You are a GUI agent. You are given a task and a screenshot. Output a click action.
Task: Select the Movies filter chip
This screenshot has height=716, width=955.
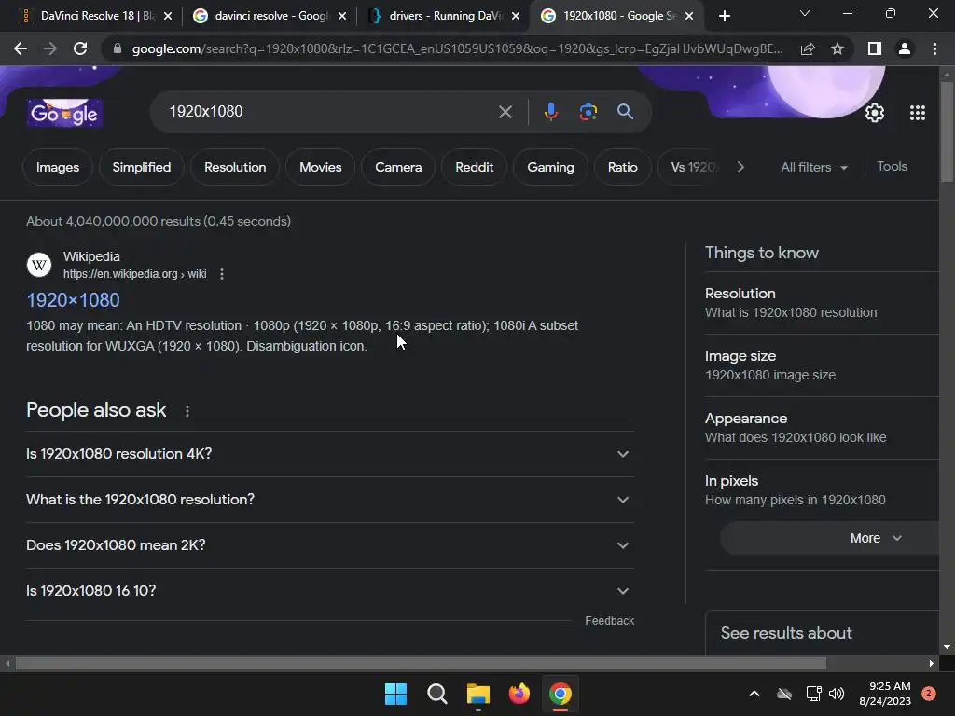[321, 168]
